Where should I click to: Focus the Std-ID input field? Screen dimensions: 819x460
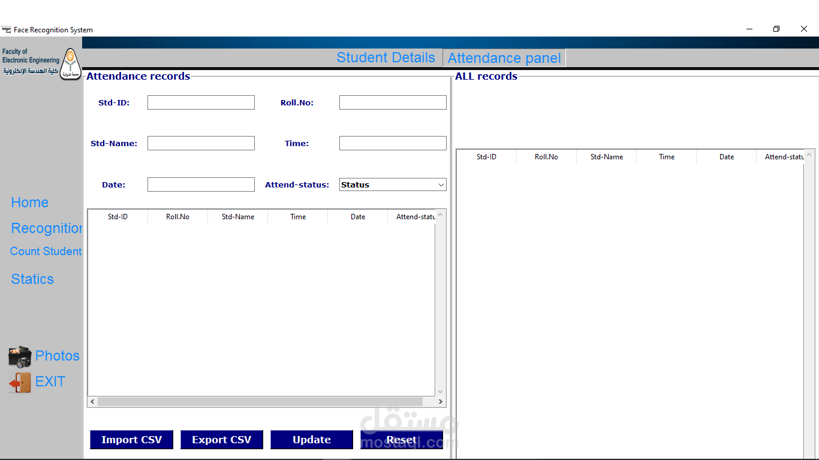201,102
